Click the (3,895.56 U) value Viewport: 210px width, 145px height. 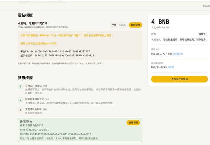[x=160, y=27]
